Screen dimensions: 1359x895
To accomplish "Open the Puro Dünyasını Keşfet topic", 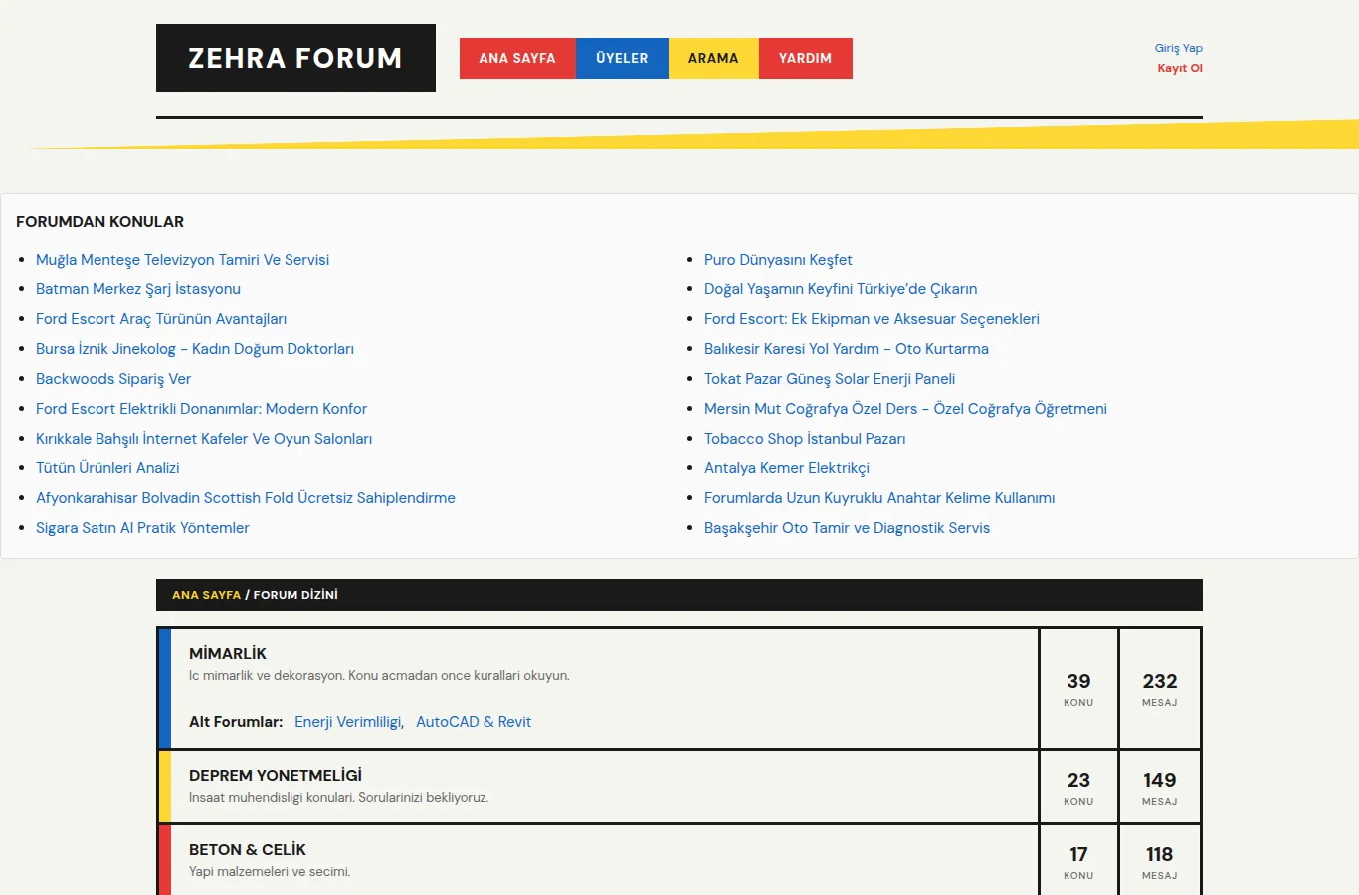I will coord(778,260).
